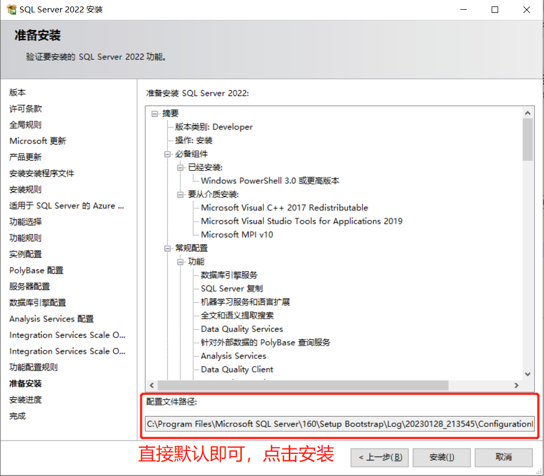
Task: Click the tree's vertical scrollbar down arrow
Action: pos(528,374)
